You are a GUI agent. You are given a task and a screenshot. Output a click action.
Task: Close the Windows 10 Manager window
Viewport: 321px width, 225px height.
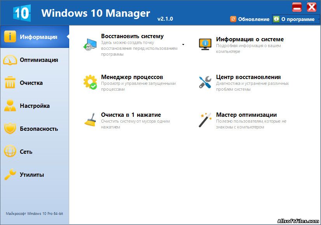coord(312,7)
